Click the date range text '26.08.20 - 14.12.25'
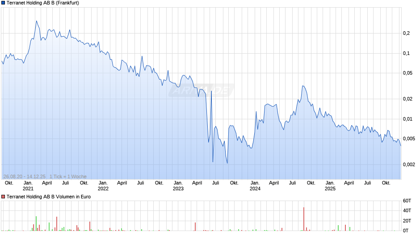Image resolution: width=420 pixels, height=235 pixels. (25, 176)
